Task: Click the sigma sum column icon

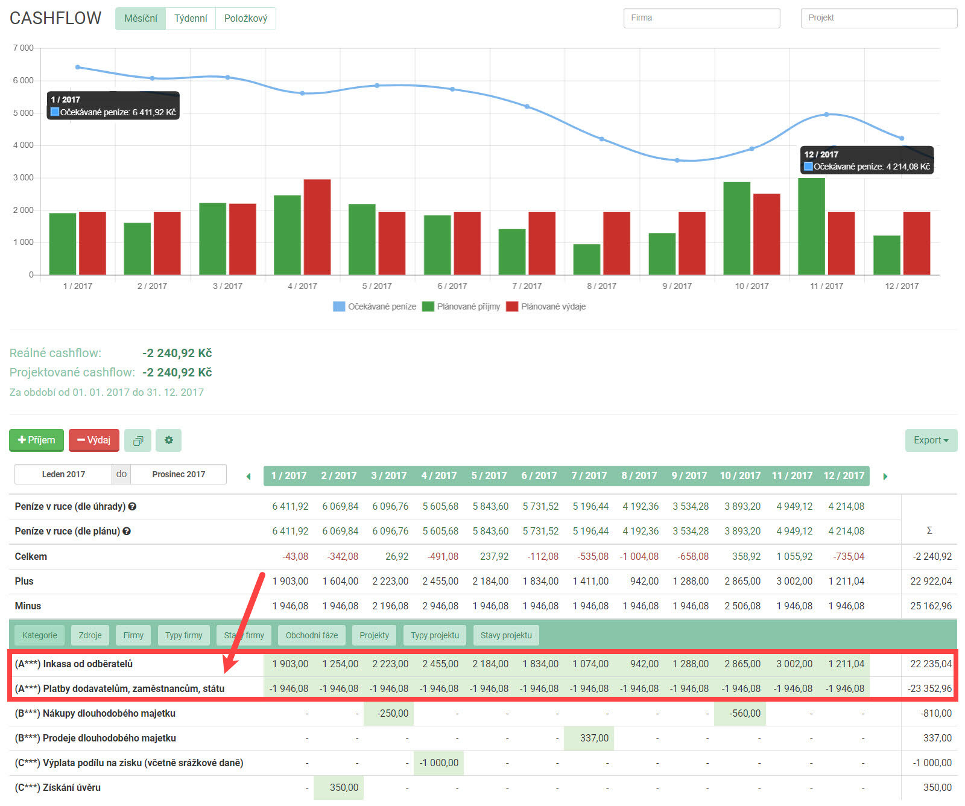Action: 929,531
